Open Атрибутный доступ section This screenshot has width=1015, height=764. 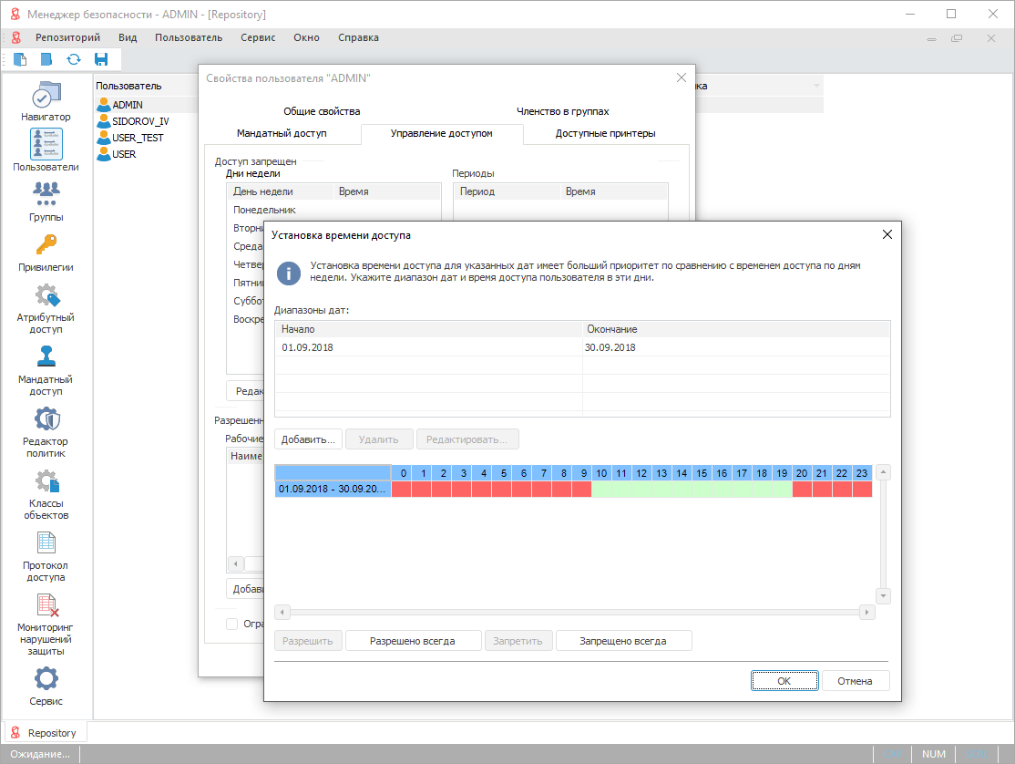point(46,296)
